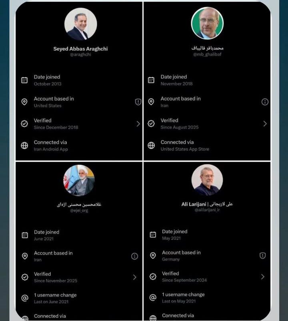Expand Verified Since November 2025 chevron
Viewport: 288px width, 321px height.
tap(134, 277)
